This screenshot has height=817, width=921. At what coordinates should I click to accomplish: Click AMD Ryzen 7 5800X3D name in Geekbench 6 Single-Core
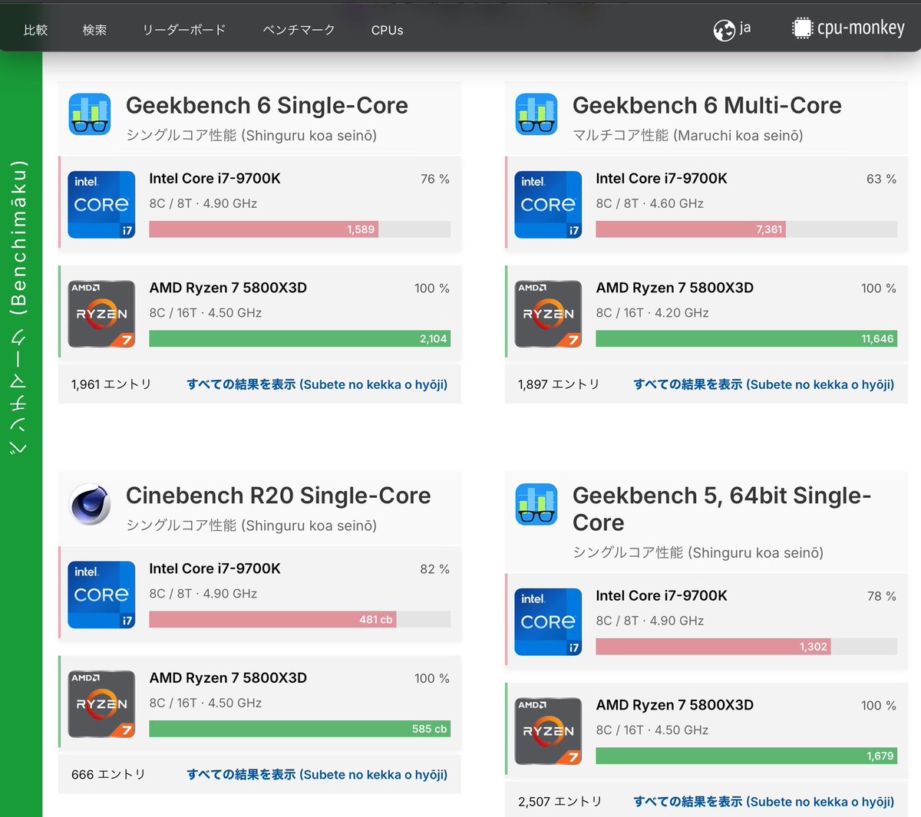click(x=228, y=288)
